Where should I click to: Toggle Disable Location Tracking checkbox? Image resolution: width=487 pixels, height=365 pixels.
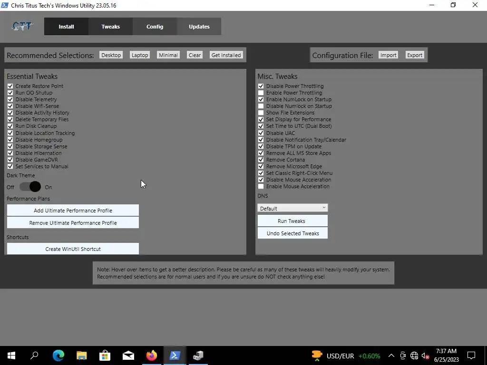[10, 133]
